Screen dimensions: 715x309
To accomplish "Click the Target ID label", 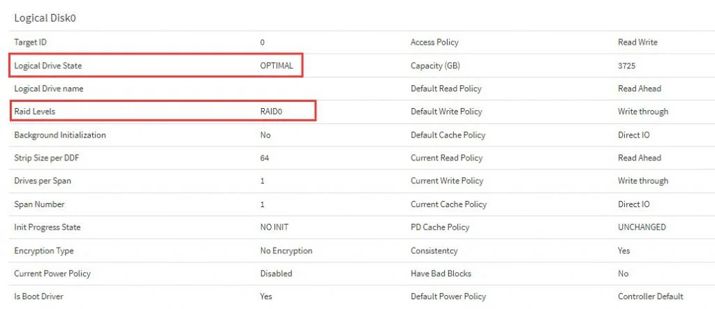I will (x=30, y=42).
